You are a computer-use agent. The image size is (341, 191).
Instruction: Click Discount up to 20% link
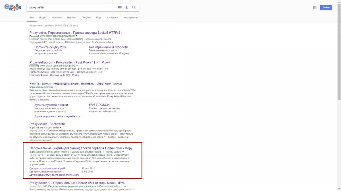(x=60, y=75)
